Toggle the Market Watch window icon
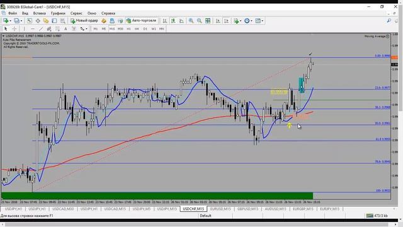403x227 pixels. click(x=30, y=21)
